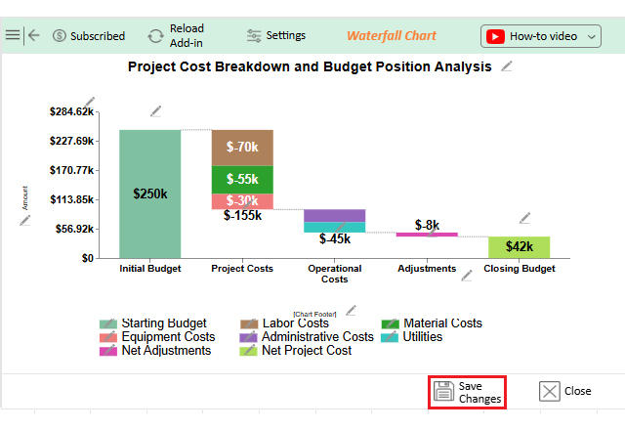The width and height of the screenshot is (625, 430).
Task: Expand the How-to video dropdown
Action: pos(592,37)
